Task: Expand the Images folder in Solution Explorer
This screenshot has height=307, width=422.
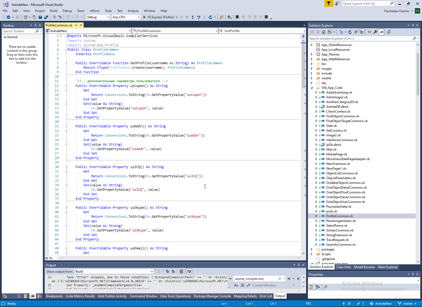Action: tap(311, 69)
